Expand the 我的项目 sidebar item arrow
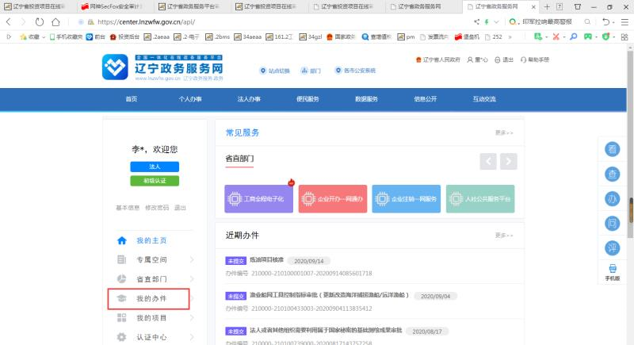This screenshot has width=634, height=345. 192,318
